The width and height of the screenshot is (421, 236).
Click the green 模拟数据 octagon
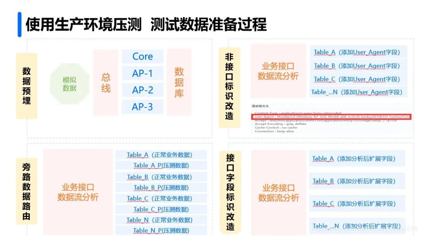pyautogui.click(x=69, y=84)
